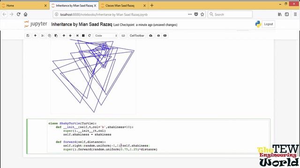
Task: Paste cells below using the clipboard icon
Action: tap(56, 35)
